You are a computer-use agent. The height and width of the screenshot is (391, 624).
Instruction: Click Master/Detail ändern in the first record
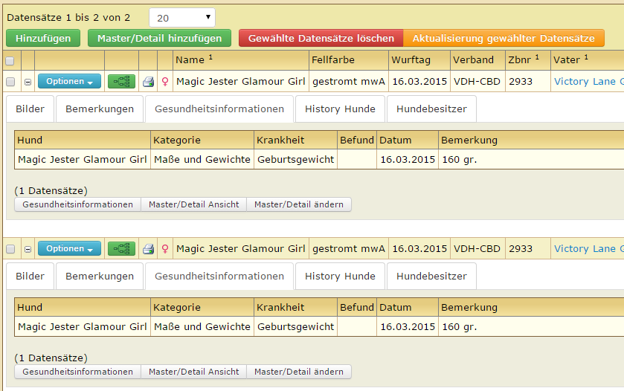point(299,204)
